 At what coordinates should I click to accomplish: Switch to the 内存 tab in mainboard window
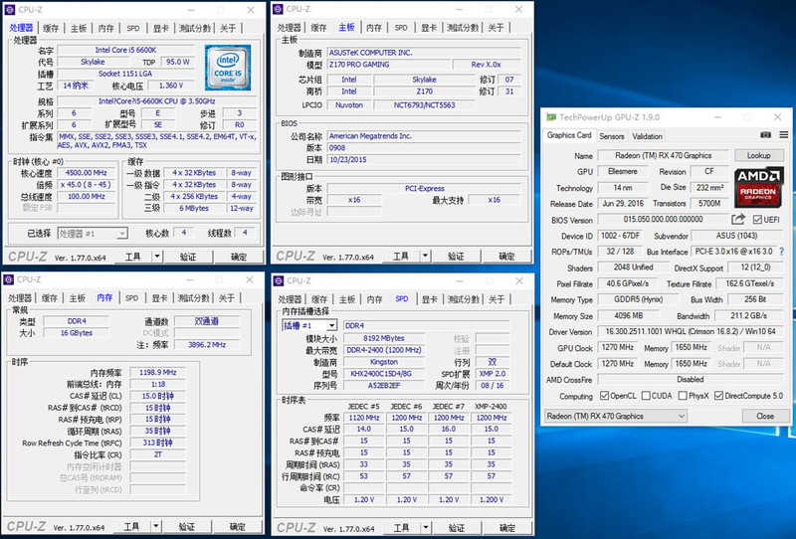[x=374, y=28]
